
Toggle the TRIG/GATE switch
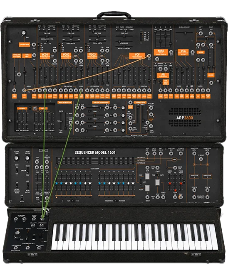coord(157,175)
